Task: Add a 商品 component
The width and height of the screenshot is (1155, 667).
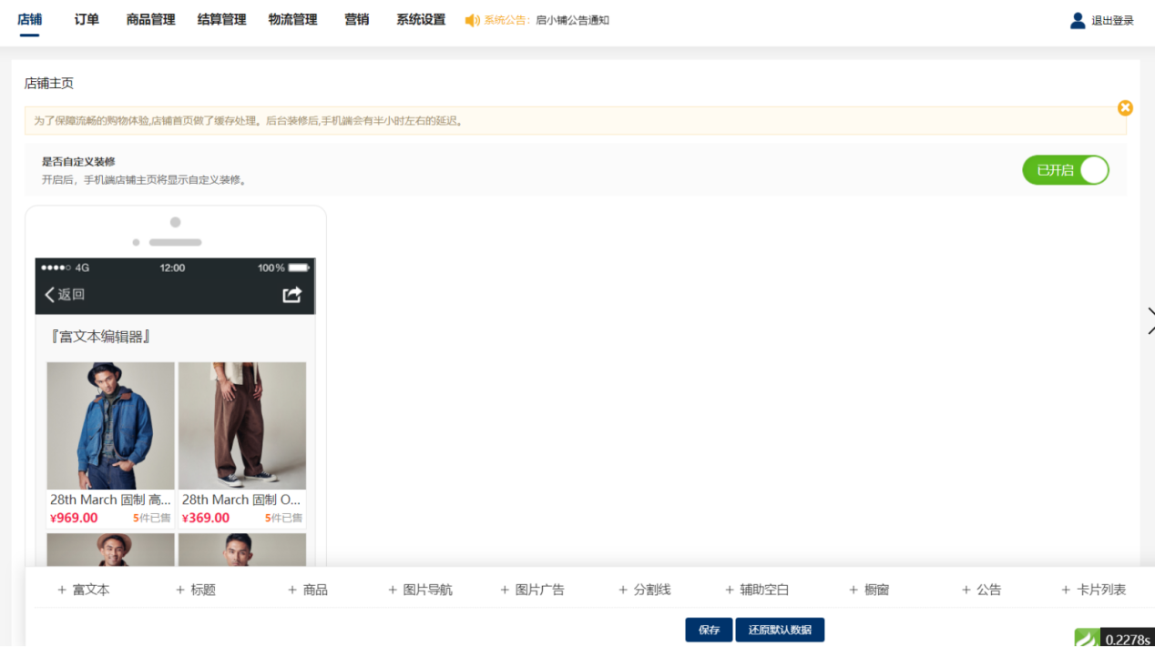Action: click(308, 590)
